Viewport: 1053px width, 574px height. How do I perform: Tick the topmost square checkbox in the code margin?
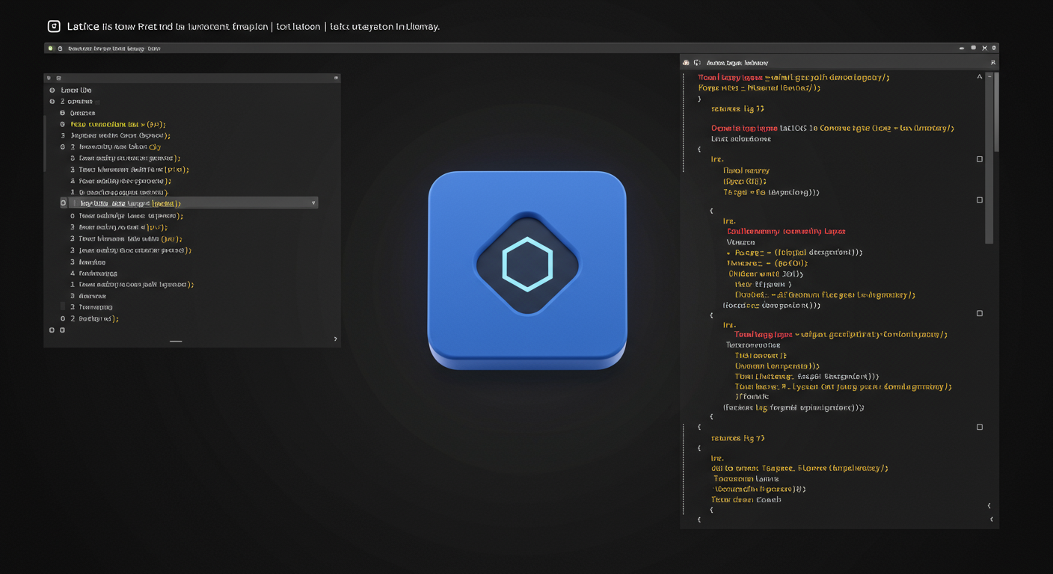[980, 159]
